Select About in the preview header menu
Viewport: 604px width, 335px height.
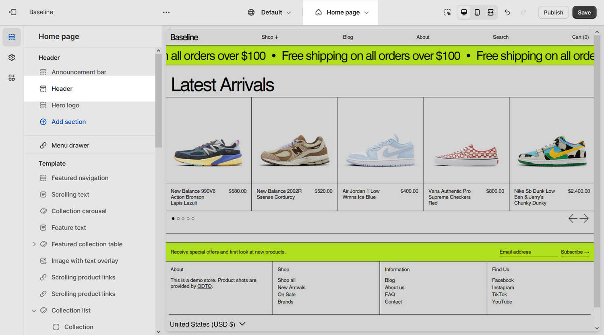click(x=422, y=37)
